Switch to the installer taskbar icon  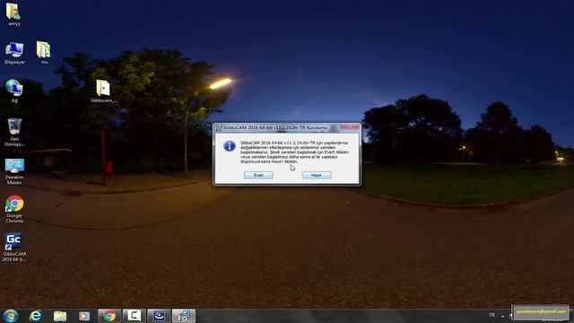pos(184,316)
